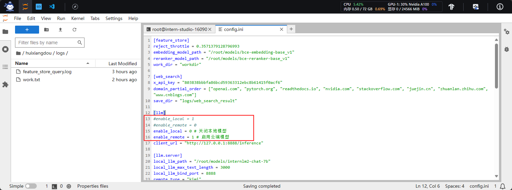Click the new folder icon
Image resolution: width=512 pixels, height=190 pixels.
pos(46,30)
